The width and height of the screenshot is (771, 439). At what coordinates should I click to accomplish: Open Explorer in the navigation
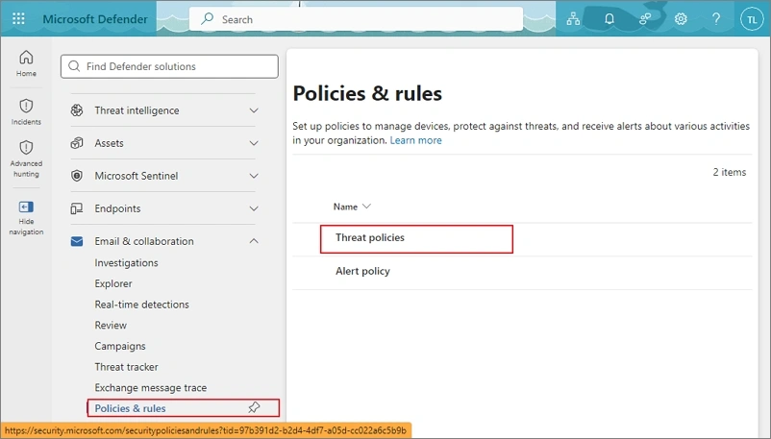click(113, 283)
